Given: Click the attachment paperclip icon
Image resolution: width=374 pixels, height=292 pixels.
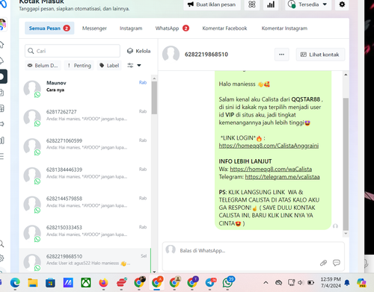Looking at the screenshot, I should tap(323, 263).
